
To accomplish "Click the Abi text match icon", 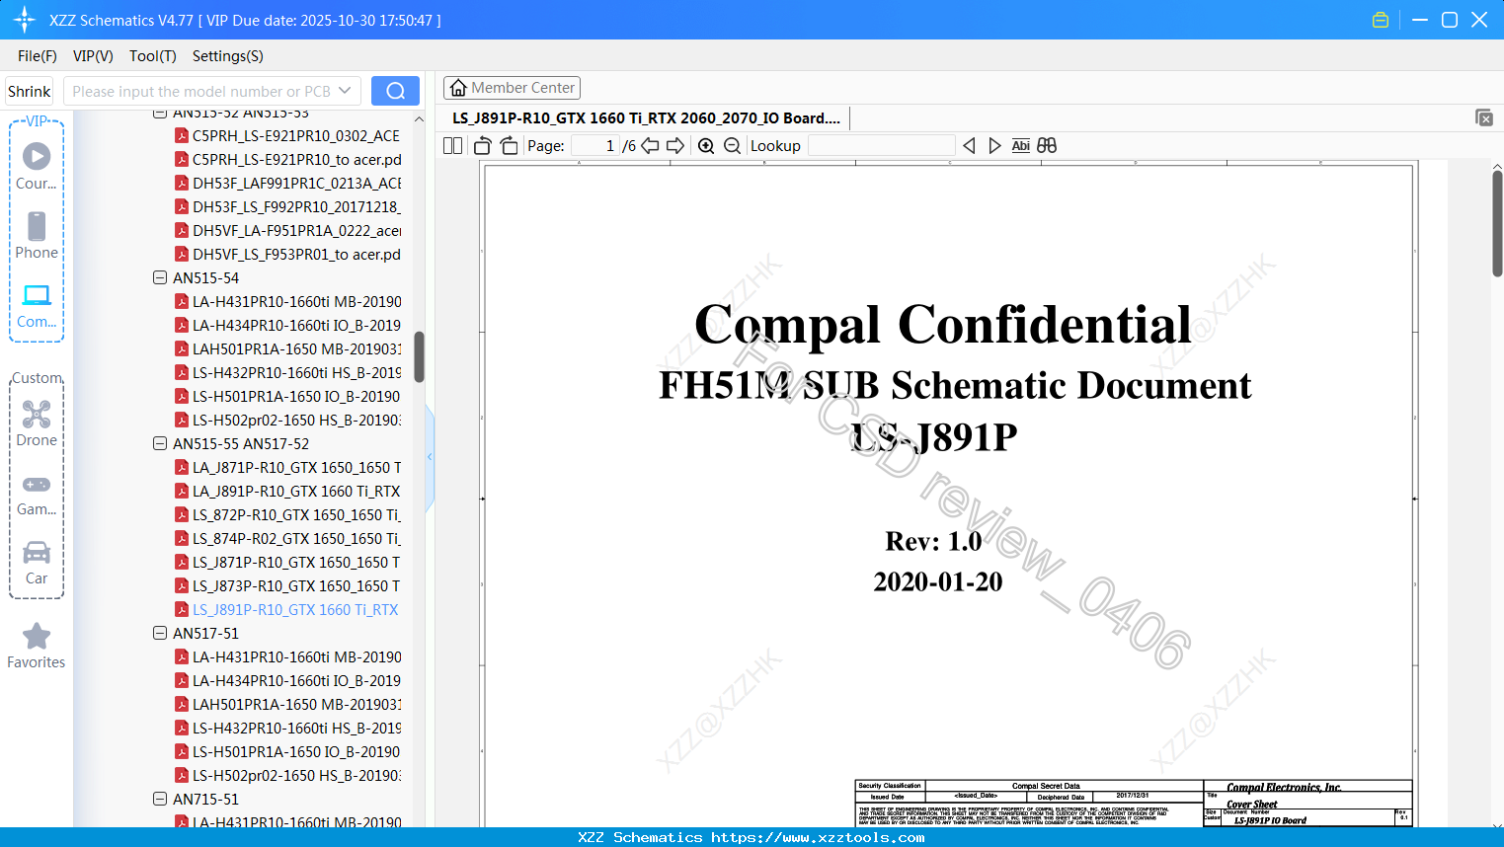I will point(1021,146).
